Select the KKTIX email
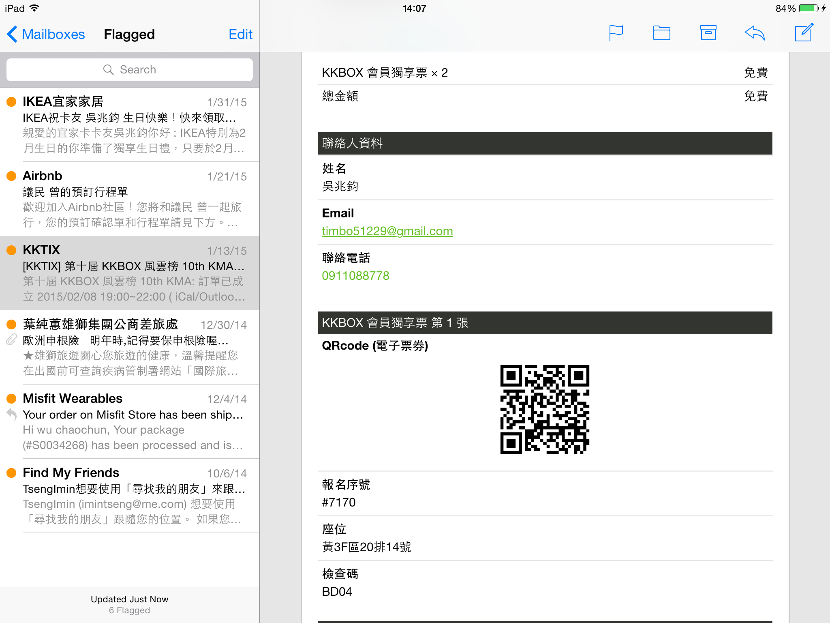This screenshot has height=623, width=830. (x=130, y=273)
